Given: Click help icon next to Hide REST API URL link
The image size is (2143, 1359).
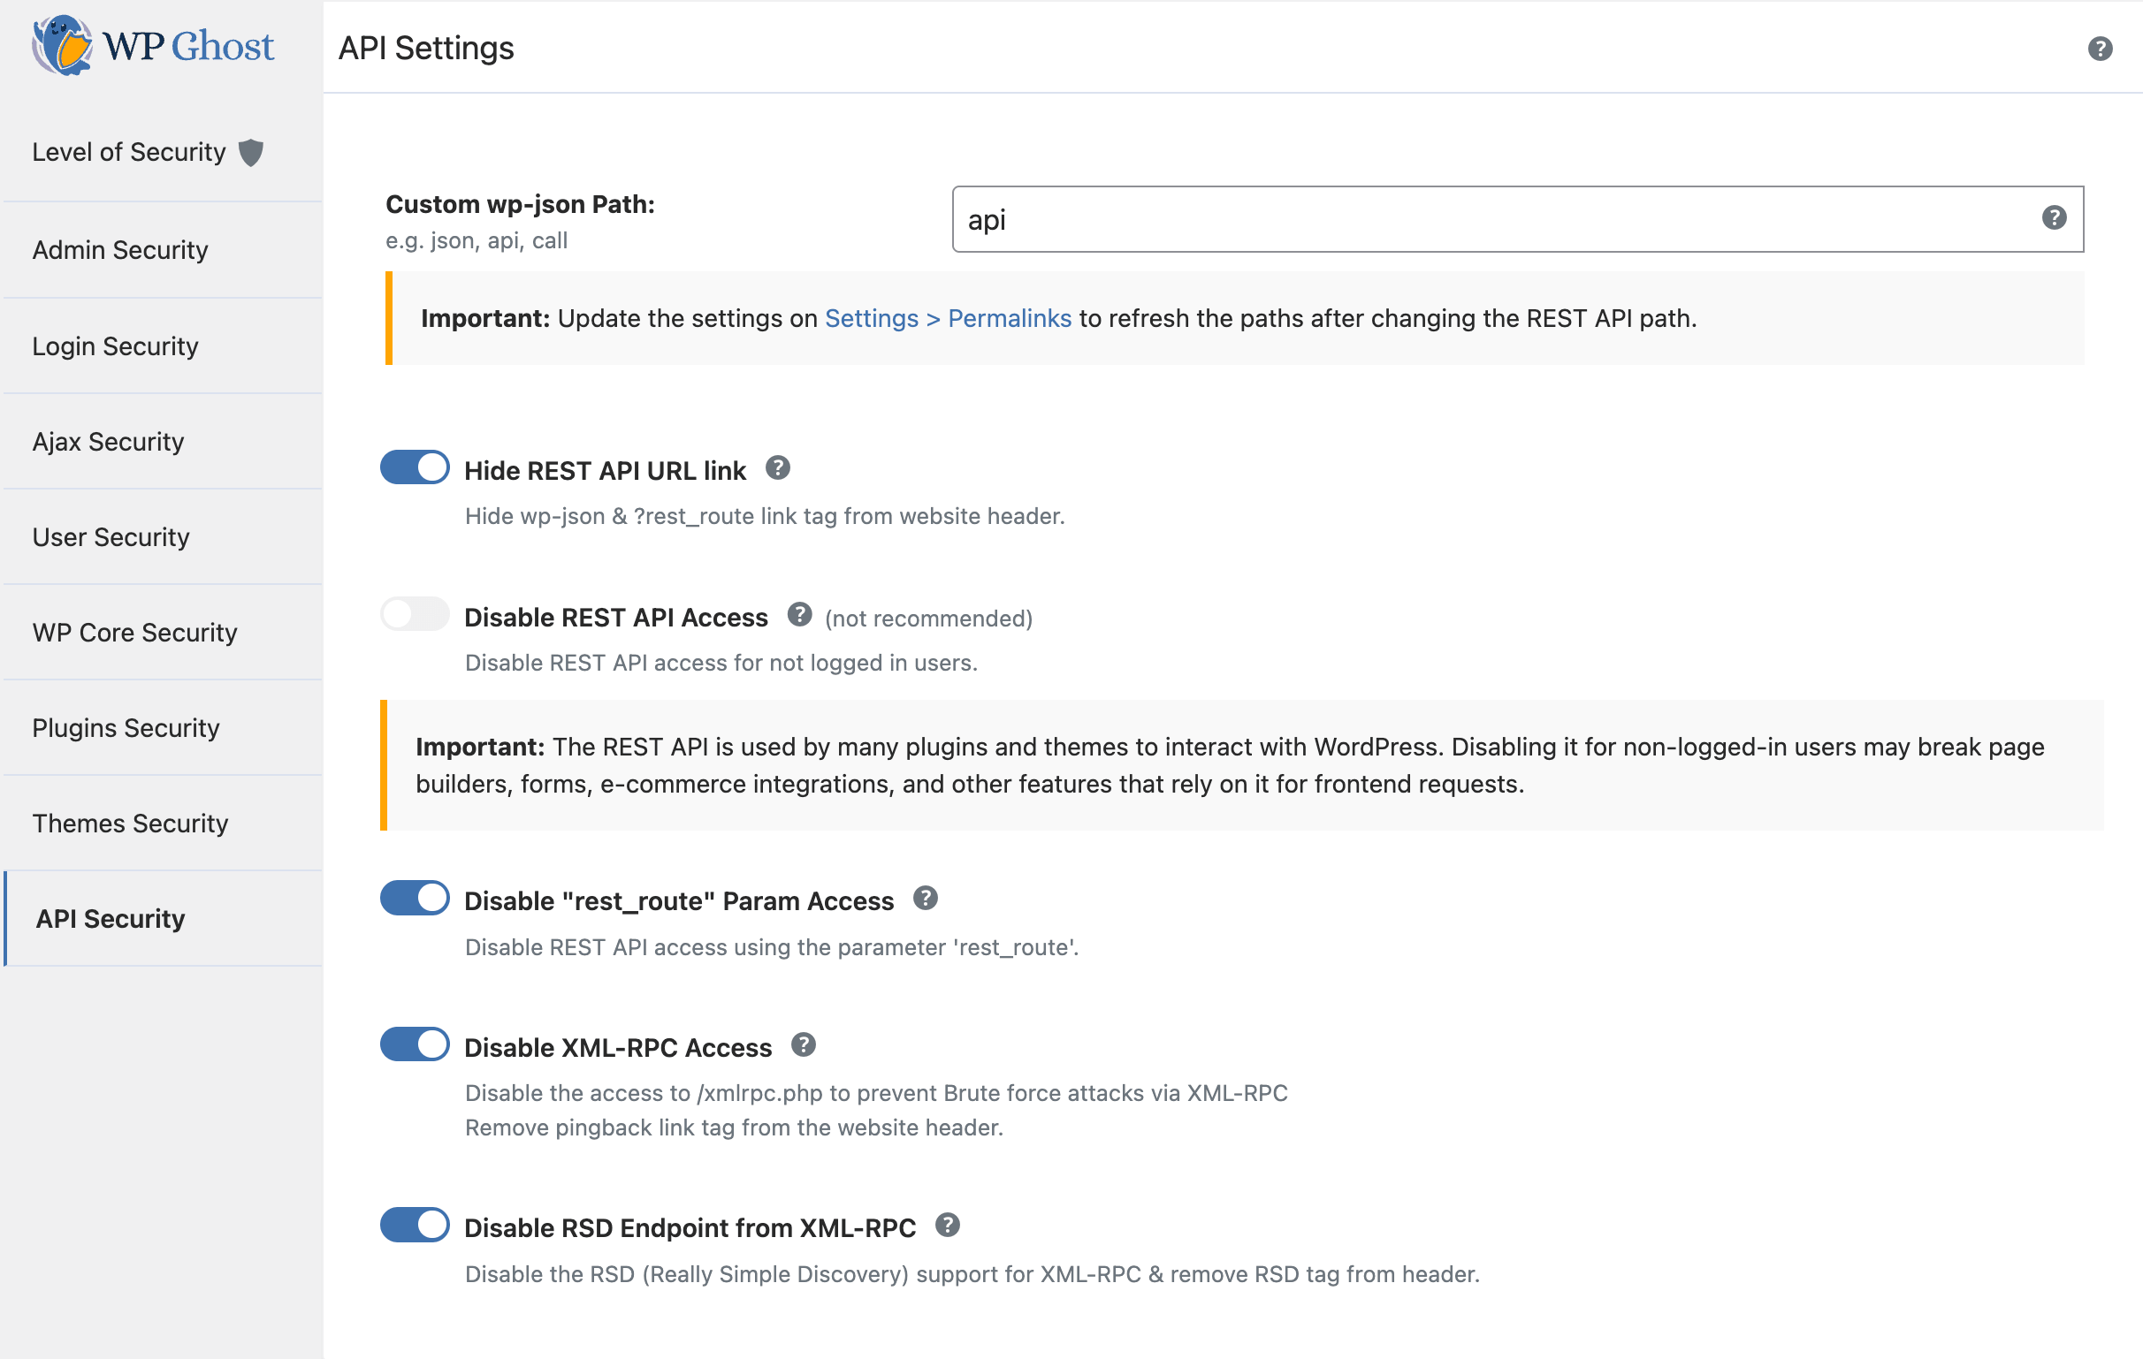Looking at the screenshot, I should coord(778,467).
